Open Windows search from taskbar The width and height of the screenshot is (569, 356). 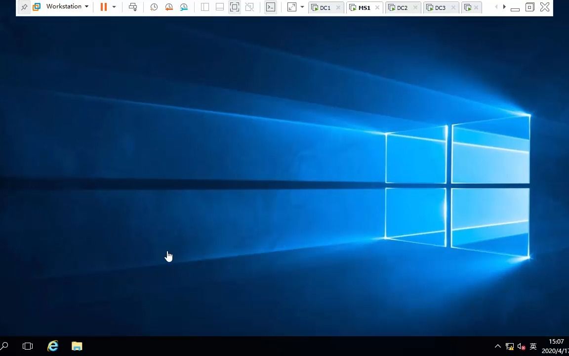coord(4,346)
